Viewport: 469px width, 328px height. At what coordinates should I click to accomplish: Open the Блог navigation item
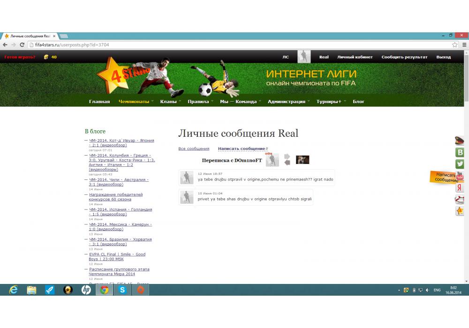(x=358, y=102)
